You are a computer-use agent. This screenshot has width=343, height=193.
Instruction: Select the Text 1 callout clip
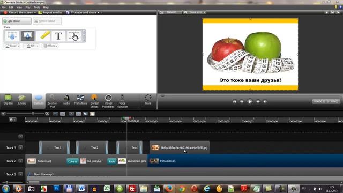(x=55, y=148)
